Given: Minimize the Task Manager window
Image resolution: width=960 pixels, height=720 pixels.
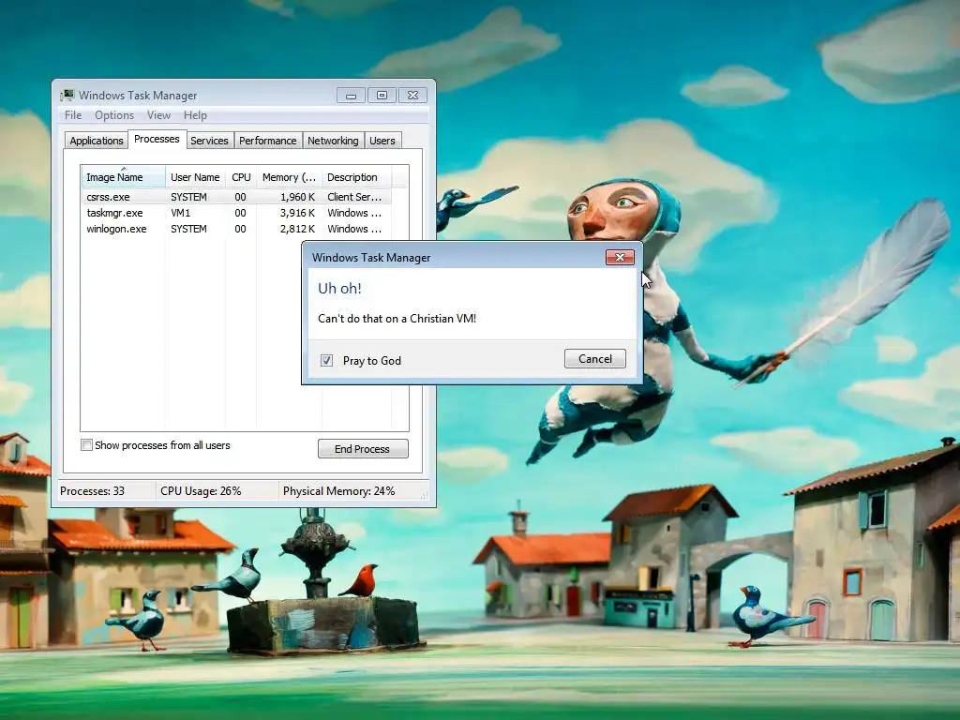Looking at the screenshot, I should [x=351, y=96].
